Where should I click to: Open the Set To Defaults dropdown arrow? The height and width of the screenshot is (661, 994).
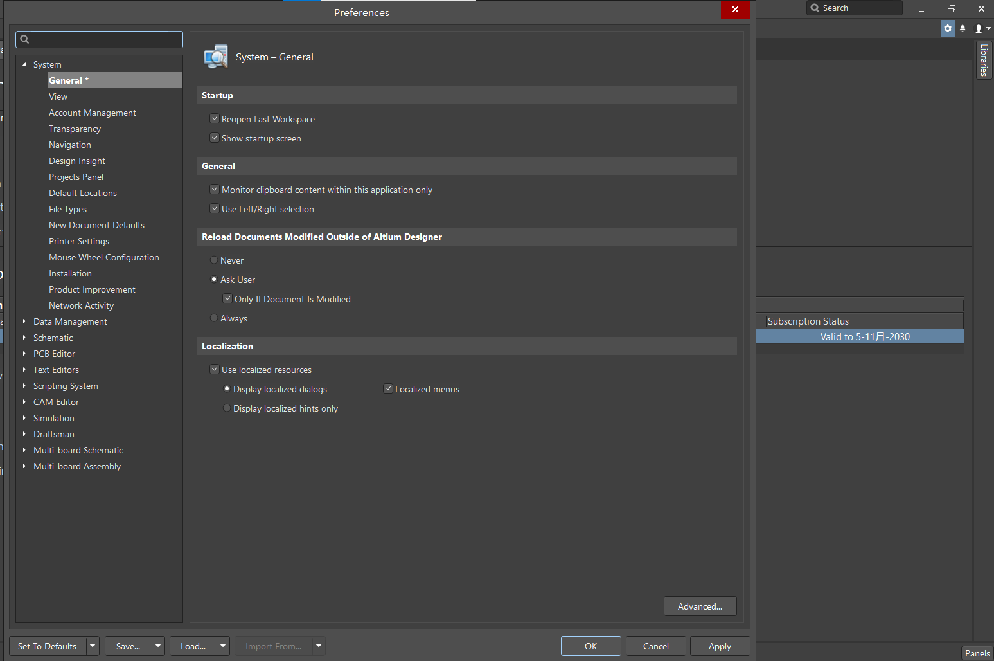pos(93,646)
